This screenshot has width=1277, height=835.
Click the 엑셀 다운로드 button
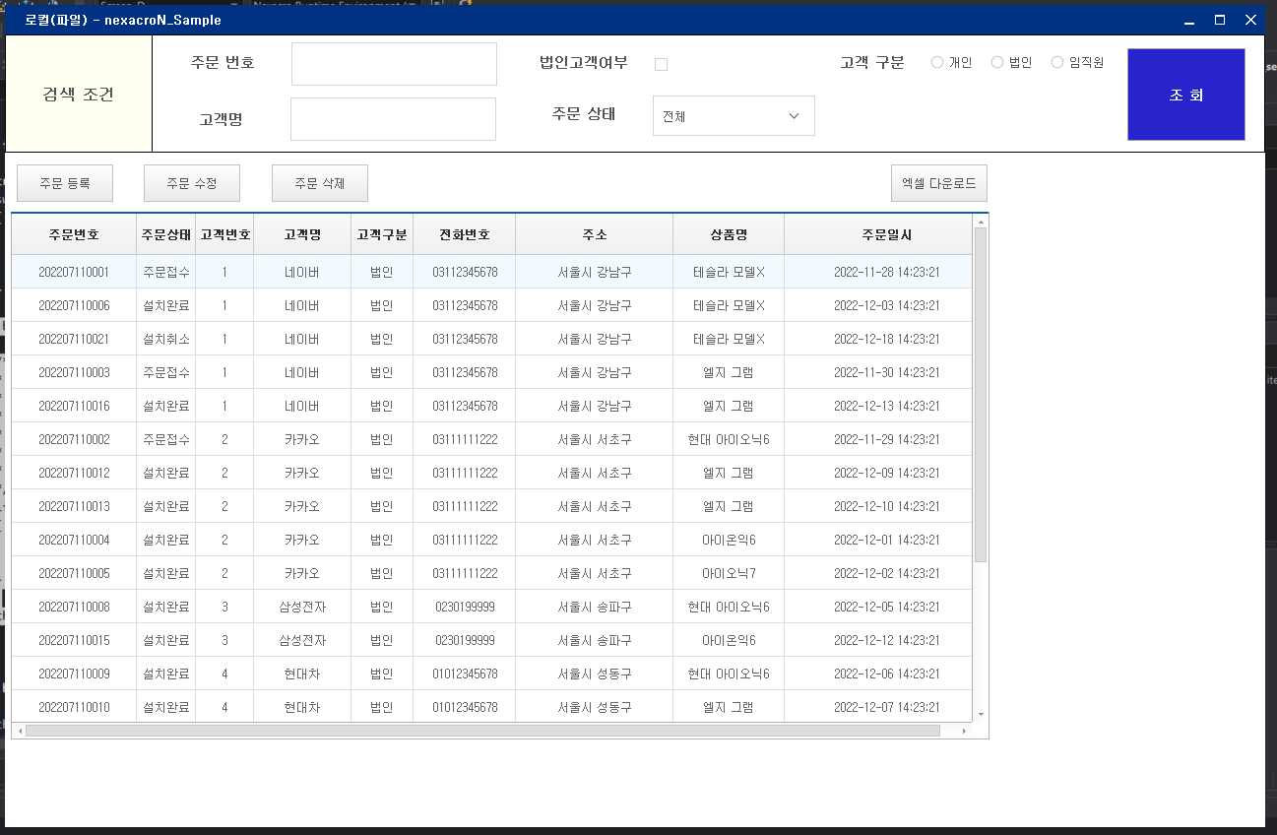(x=939, y=183)
